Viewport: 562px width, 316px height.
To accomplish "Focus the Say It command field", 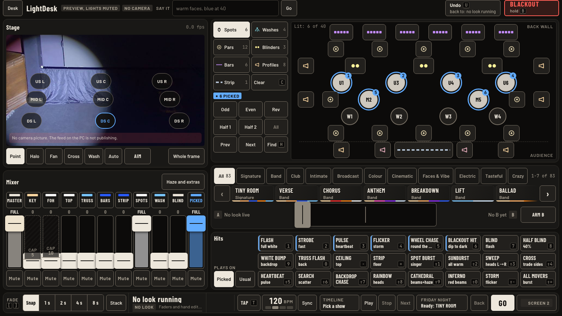I will 225,8.
